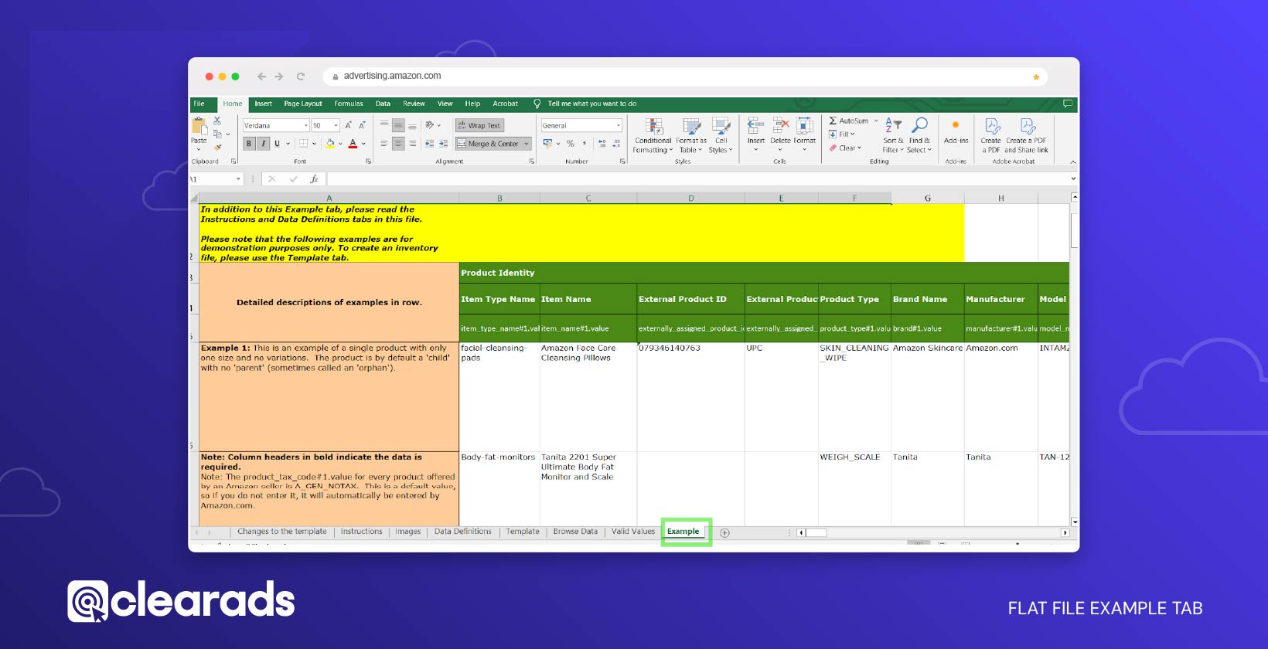Open the Valid Values sheet tab
This screenshot has width=1268, height=649.
tap(633, 532)
